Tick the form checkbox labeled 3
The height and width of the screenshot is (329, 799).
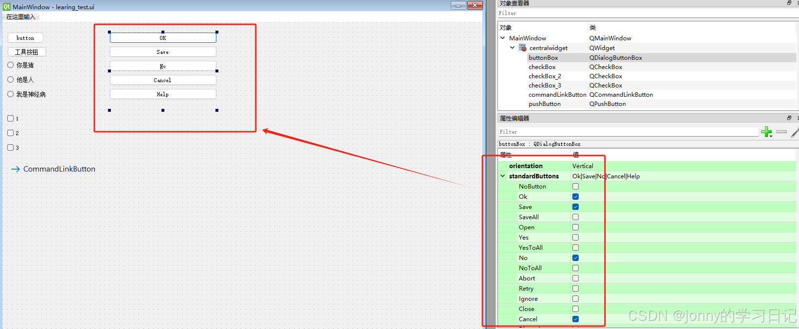point(10,147)
